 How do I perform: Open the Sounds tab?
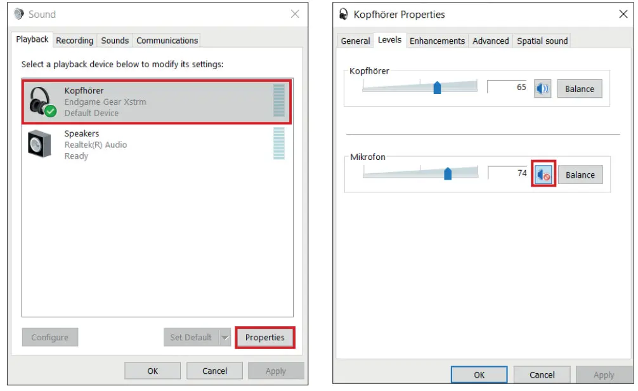coord(115,40)
